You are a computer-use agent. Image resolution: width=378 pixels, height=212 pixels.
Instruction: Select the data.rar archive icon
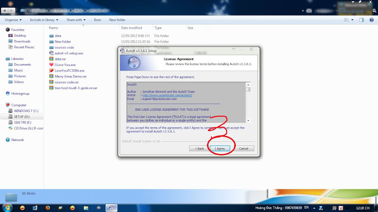(x=51, y=59)
